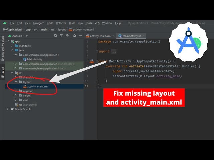The width and height of the screenshot is (214, 160).
Task: Click the values folder icon
Action: click(x=21, y=96)
